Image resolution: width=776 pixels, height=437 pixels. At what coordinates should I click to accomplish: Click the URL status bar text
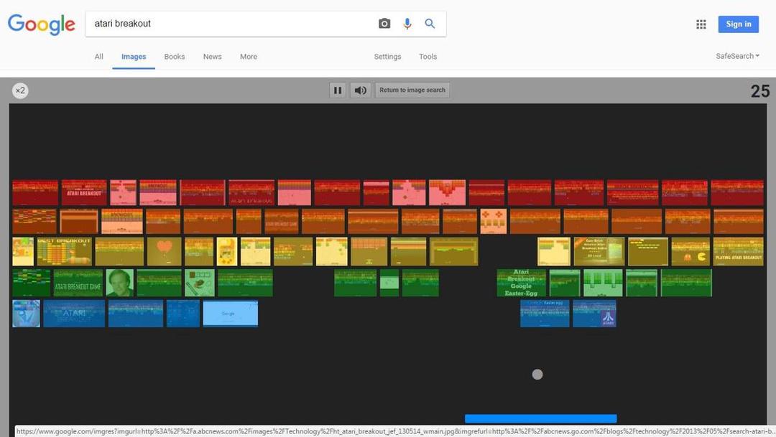(395, 431)
